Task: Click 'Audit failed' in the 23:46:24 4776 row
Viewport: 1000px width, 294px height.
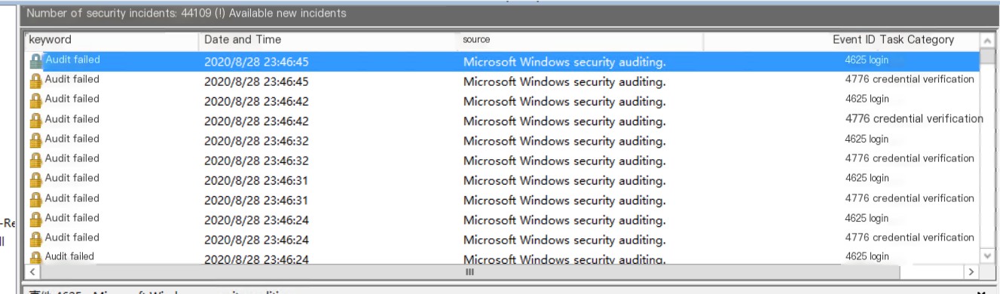Action: coord(72,237)
